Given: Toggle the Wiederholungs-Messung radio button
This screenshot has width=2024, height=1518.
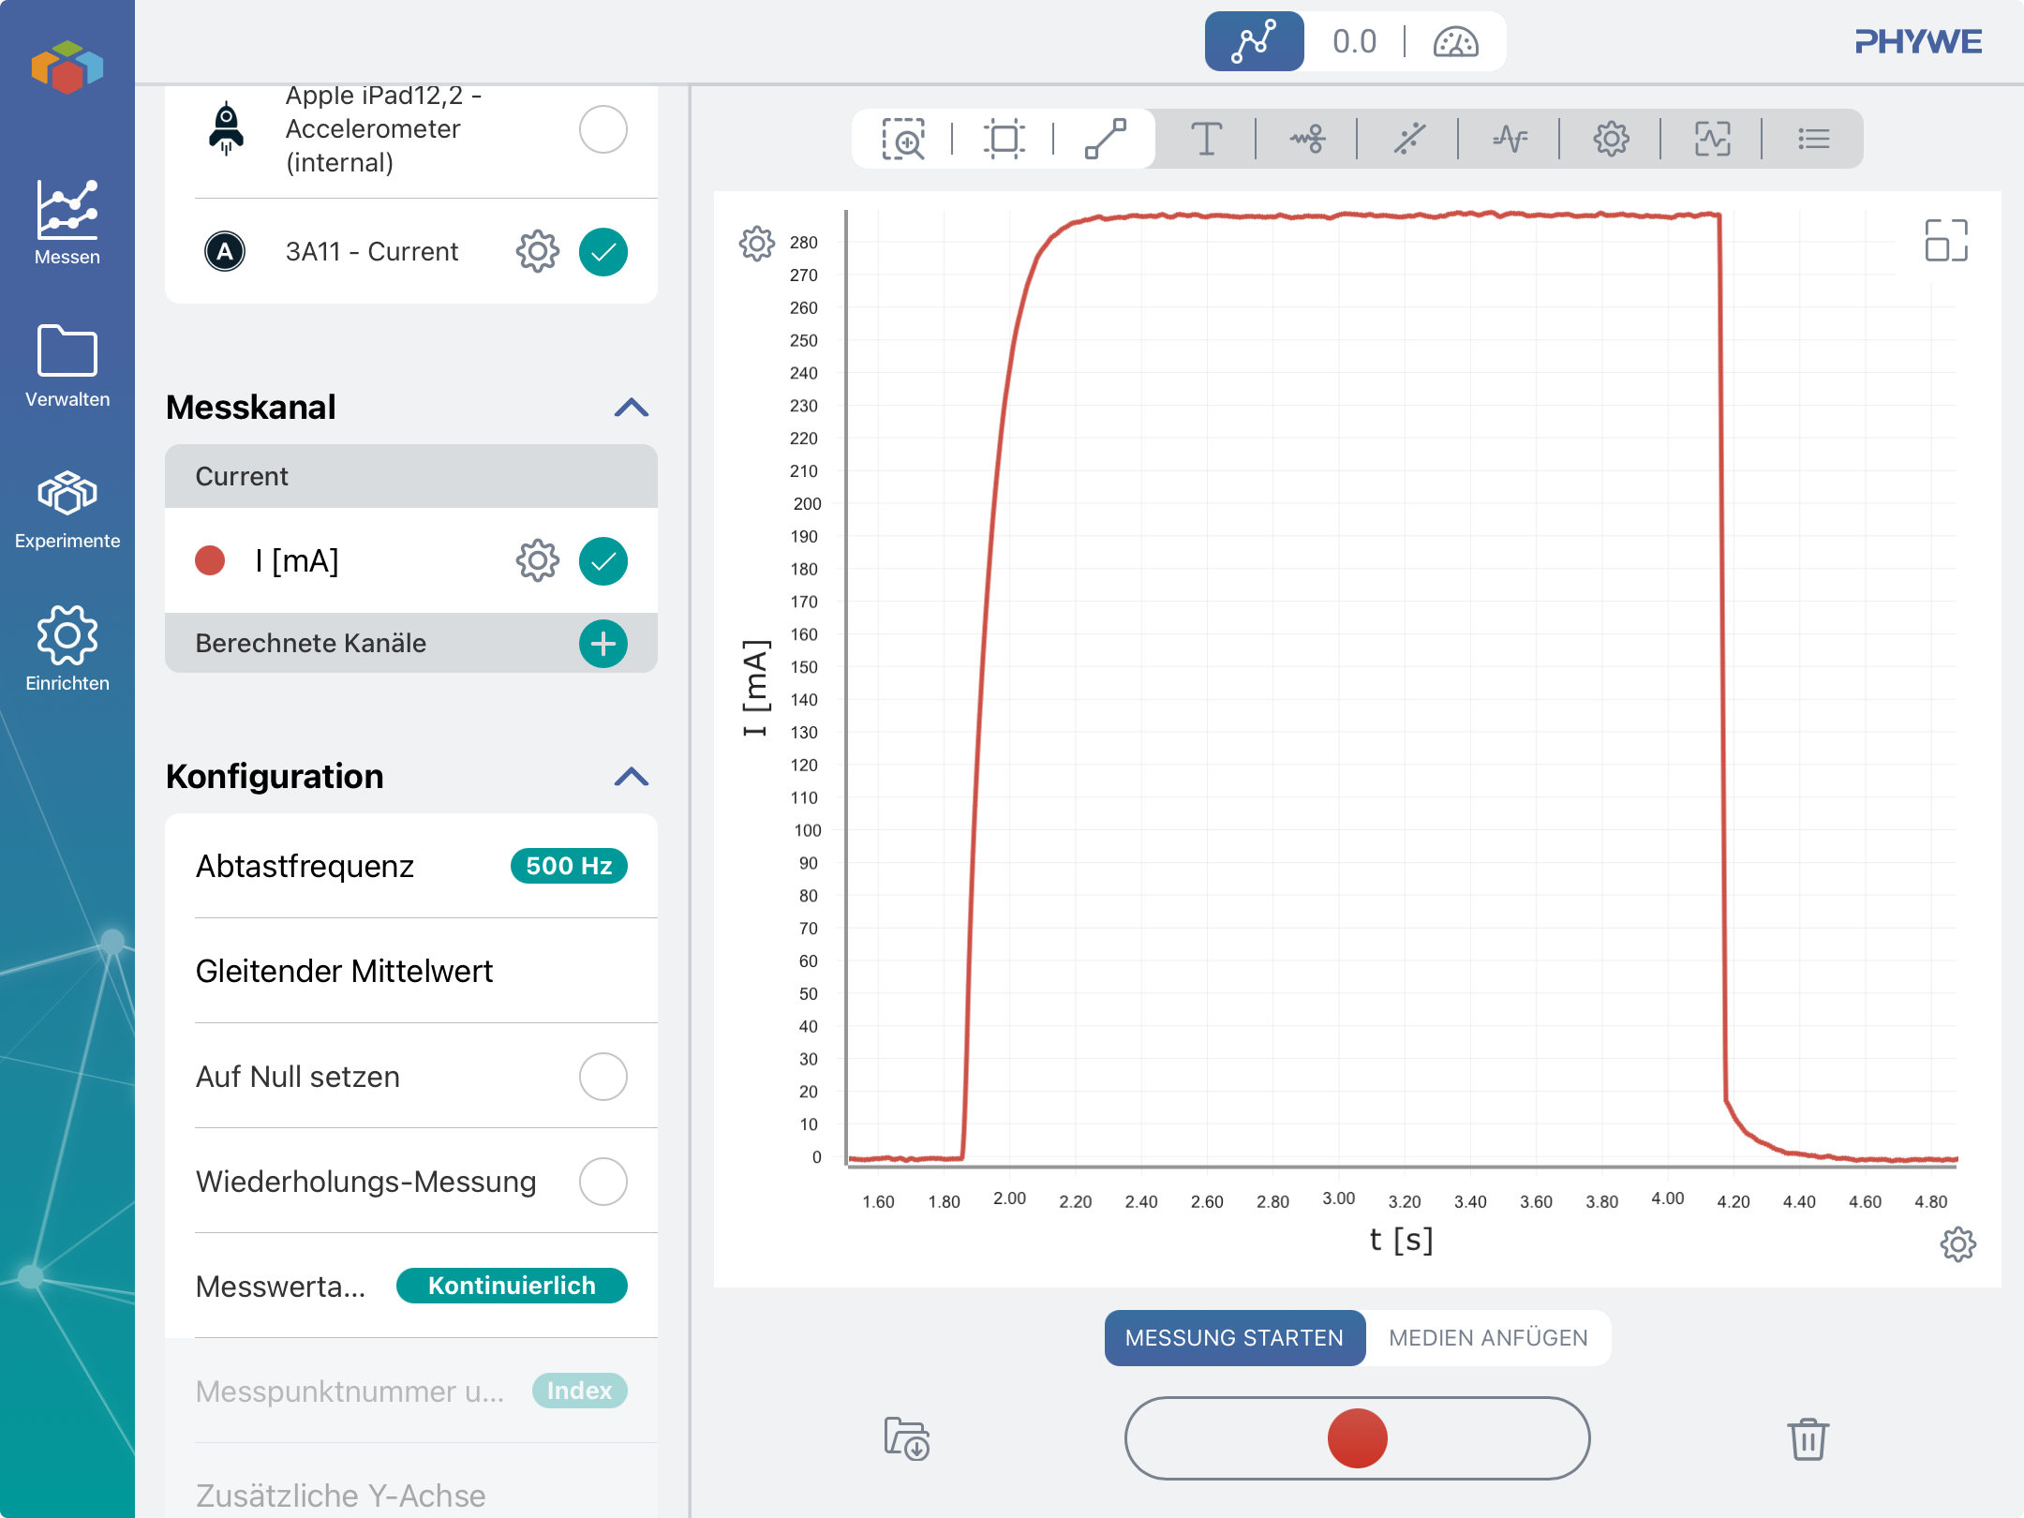Looking at the screenshot, I should click(603, 1182).
